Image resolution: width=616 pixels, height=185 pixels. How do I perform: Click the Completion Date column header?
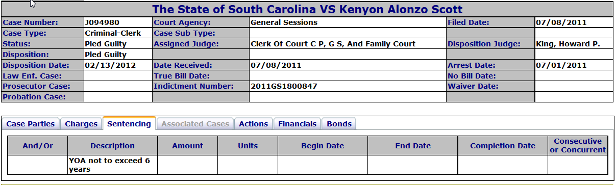coord(503,146)
